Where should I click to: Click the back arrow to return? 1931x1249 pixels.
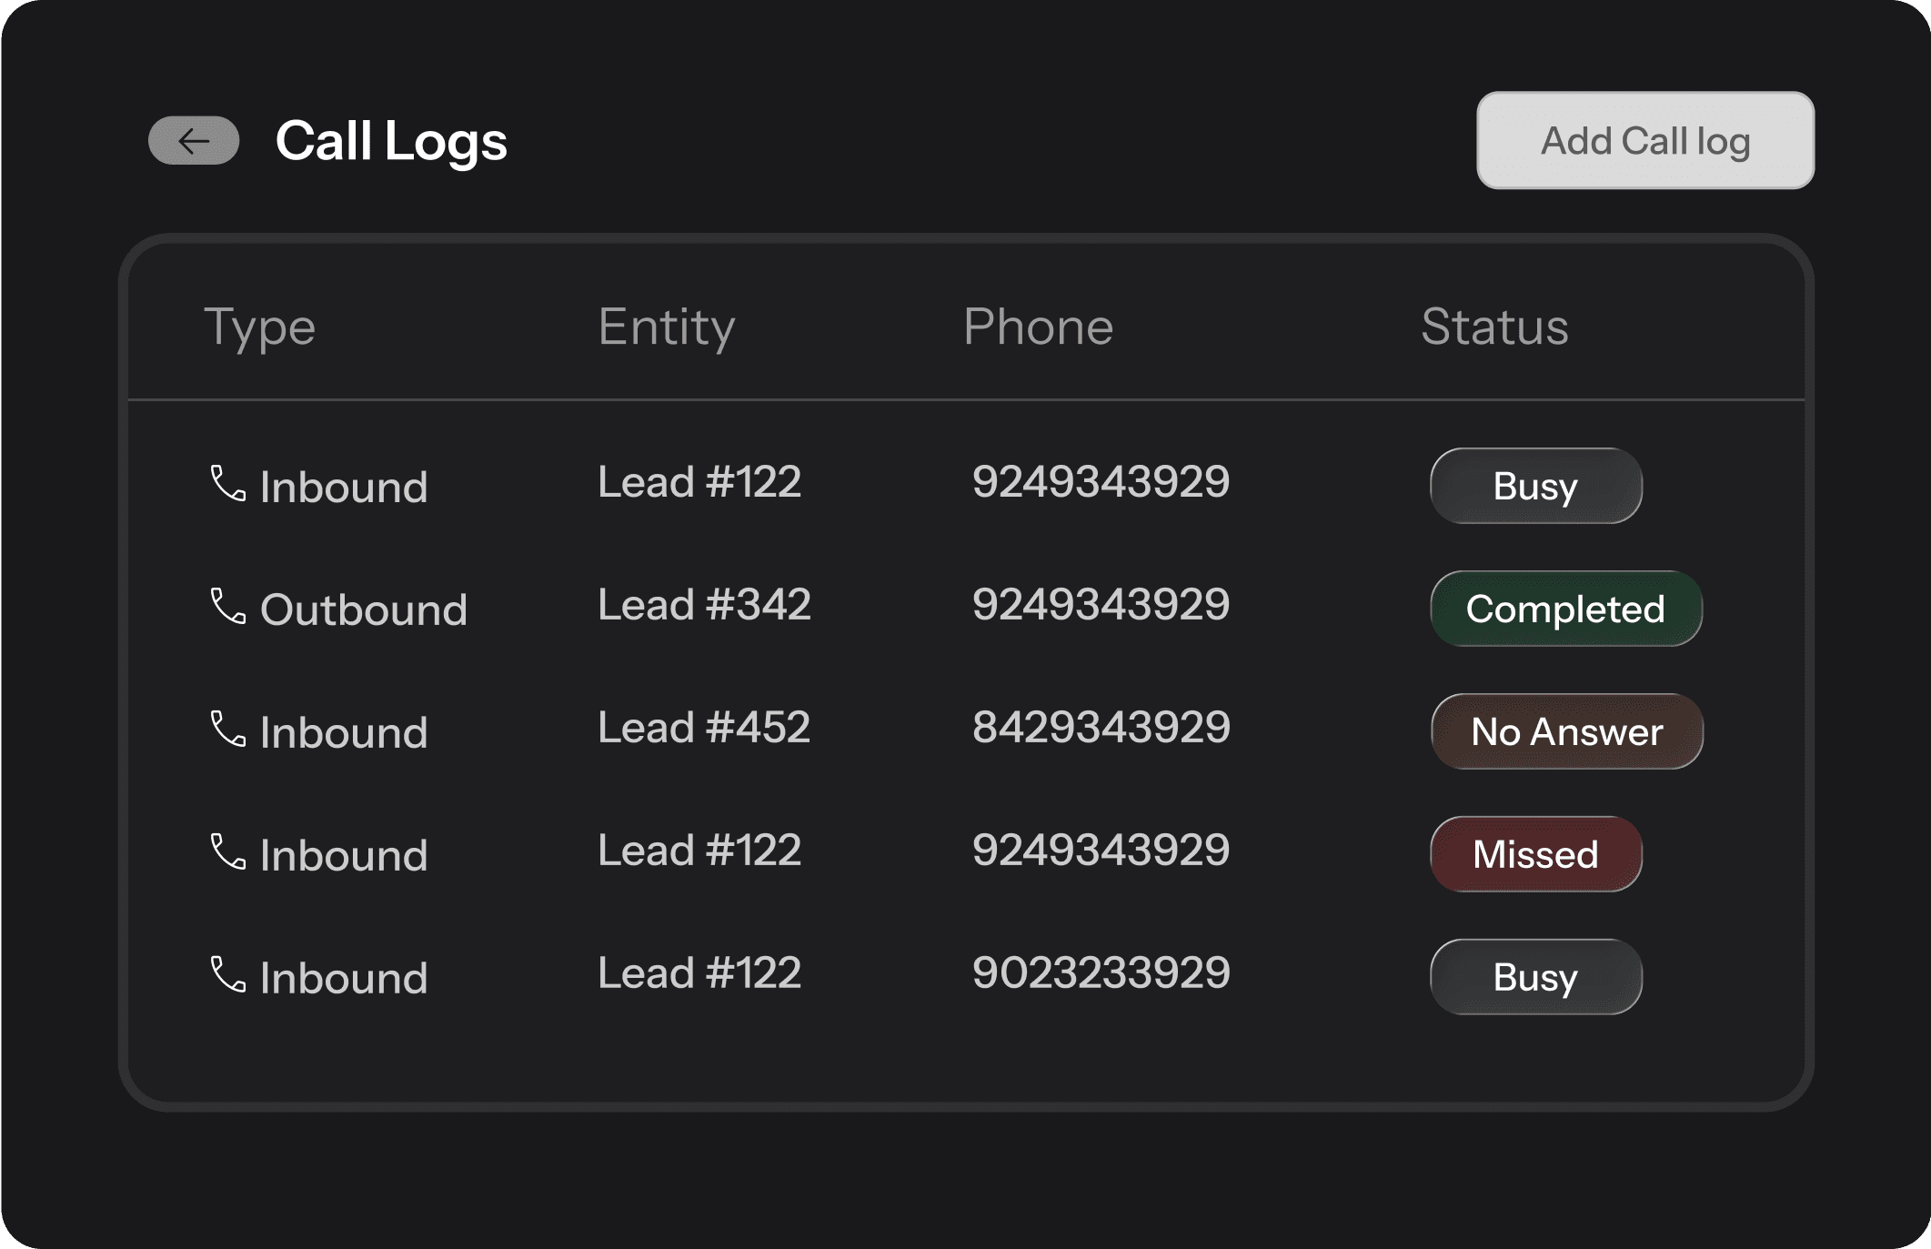[x=194, y=139]
